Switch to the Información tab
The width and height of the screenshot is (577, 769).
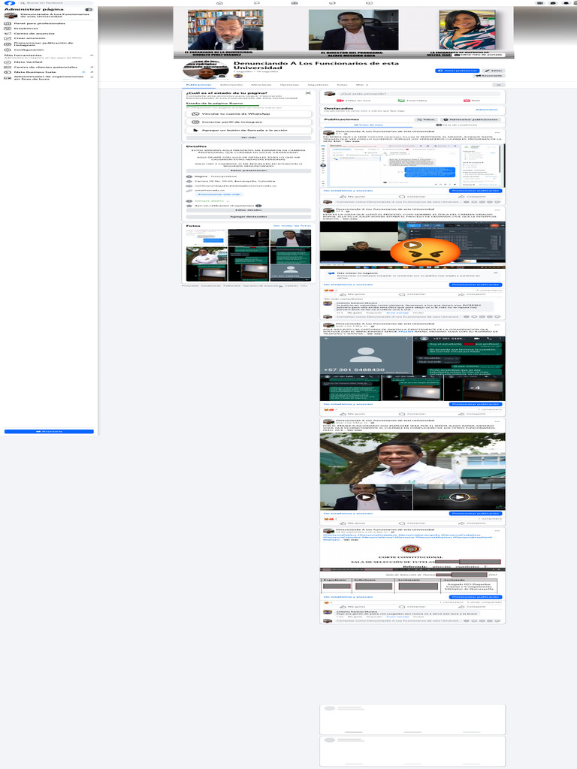click(x=231, y=85)
